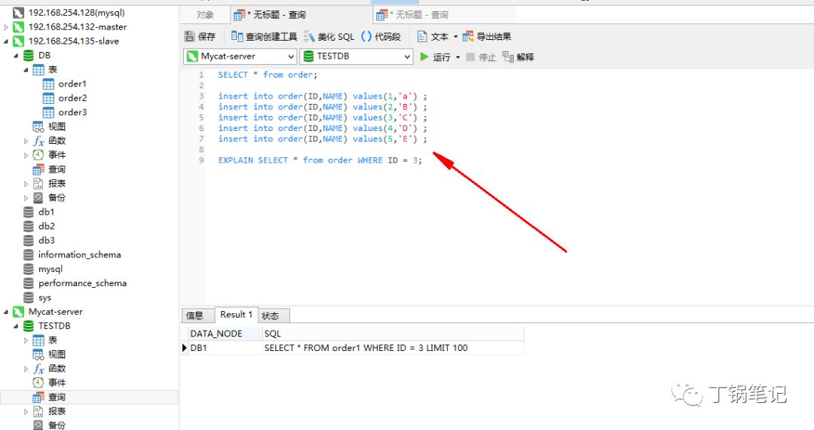Open the dropdown arrow next to 运行
This screenshot has height=430, width=814.
coord(458,57)
